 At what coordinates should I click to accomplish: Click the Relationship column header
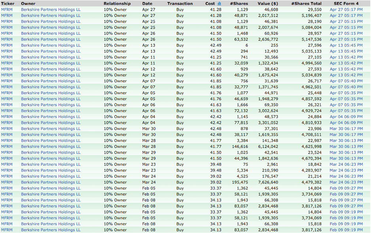pos(117,4)
